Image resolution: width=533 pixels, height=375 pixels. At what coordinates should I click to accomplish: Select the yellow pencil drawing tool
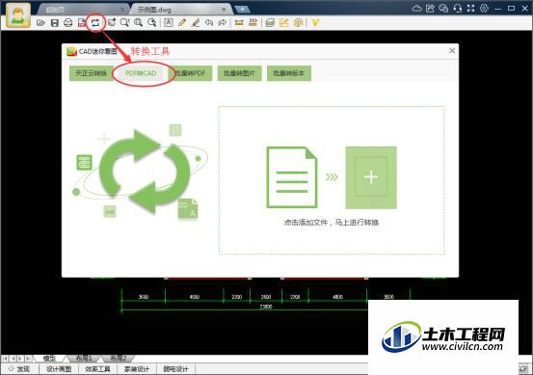pos(182,22)
